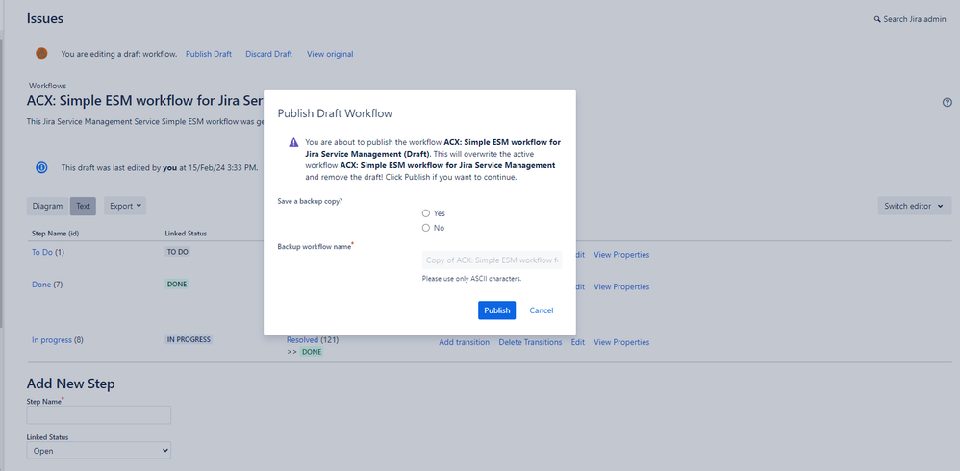Screen dimensions: 960x471
Task: Switch to Text view
Action: point(84,206)
